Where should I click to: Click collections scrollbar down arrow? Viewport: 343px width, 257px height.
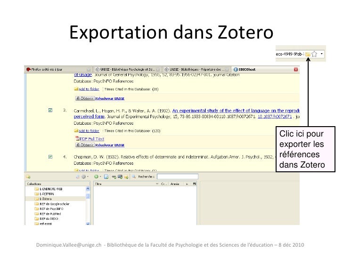(x=88, y=224)
